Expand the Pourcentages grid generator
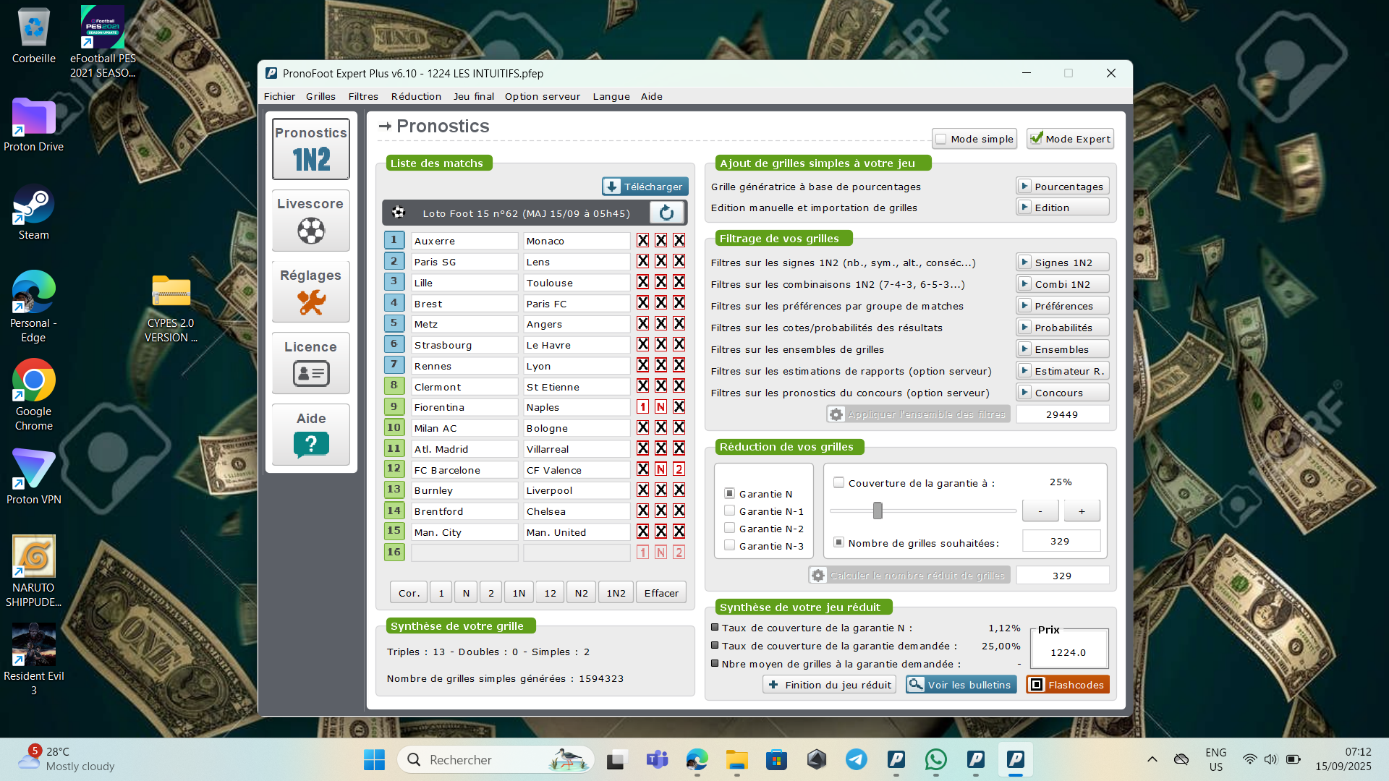This screenshot has height=781, width=1389. (1062, 187)
